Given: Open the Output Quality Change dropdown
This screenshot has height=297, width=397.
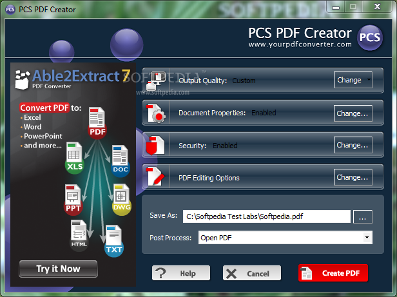Looking at the screenshot, I should coord(353,80).
